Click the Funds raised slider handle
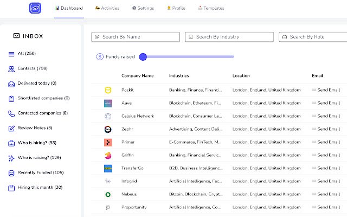 (x=143, y=56)
